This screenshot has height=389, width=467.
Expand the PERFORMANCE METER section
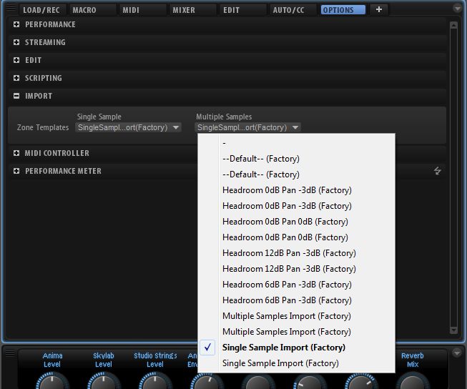[x=16, y=171]
